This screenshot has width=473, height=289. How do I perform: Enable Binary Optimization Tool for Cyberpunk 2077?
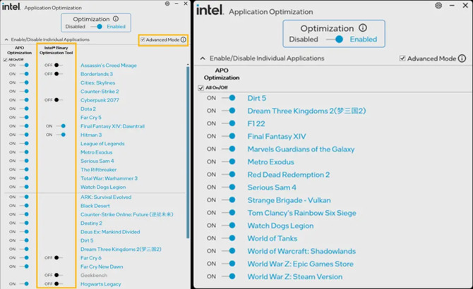coord(58,100)
